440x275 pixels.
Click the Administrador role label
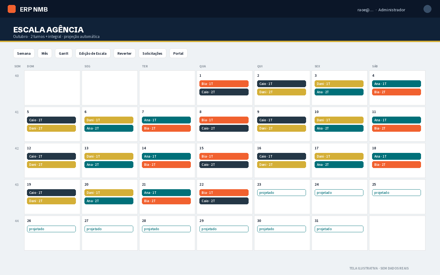(392, 10)
